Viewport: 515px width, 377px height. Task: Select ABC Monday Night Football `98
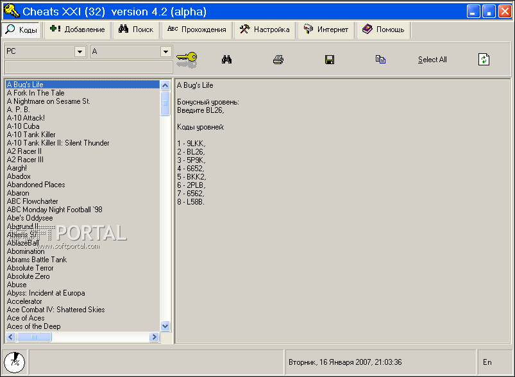pos(83,210)
